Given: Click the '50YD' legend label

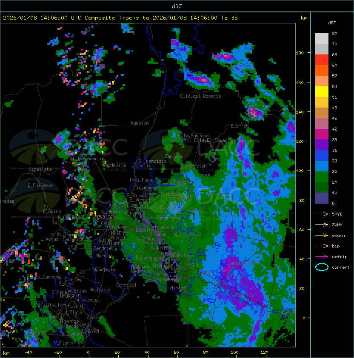Looking at the screenshot, I should coord(337,214).
